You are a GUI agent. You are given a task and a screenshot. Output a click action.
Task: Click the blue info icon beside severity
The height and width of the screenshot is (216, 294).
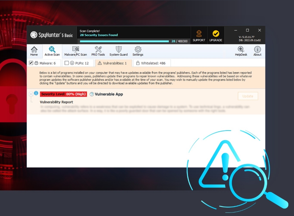[x=36, y=93]
